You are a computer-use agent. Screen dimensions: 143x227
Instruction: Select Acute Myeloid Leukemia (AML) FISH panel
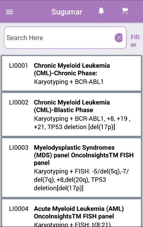click(79, 212)
